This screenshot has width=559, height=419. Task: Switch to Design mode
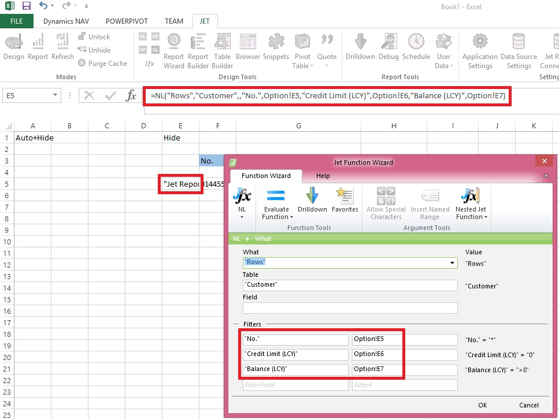[x=13, y=47]
